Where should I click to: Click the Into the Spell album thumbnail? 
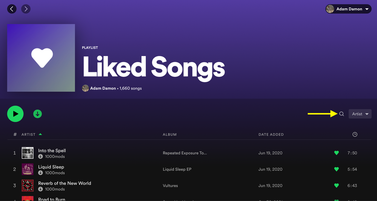28,153
